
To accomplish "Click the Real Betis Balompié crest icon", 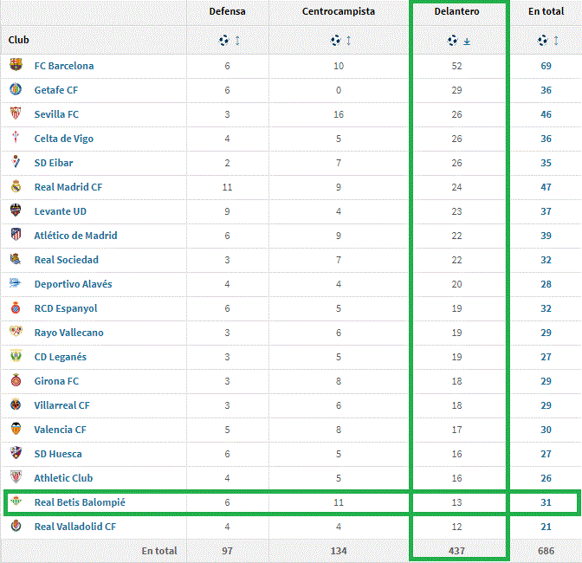I will [16, 502].
